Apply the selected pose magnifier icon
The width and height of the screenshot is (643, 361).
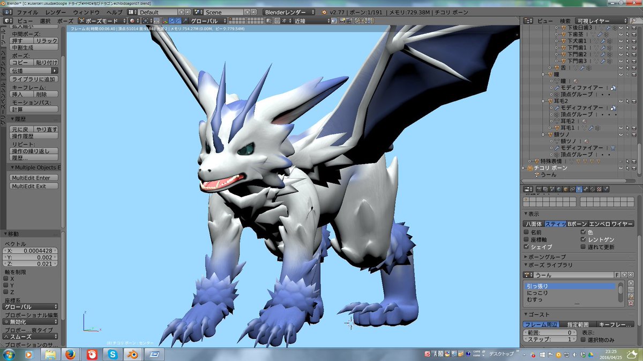[x=631, y=296]
